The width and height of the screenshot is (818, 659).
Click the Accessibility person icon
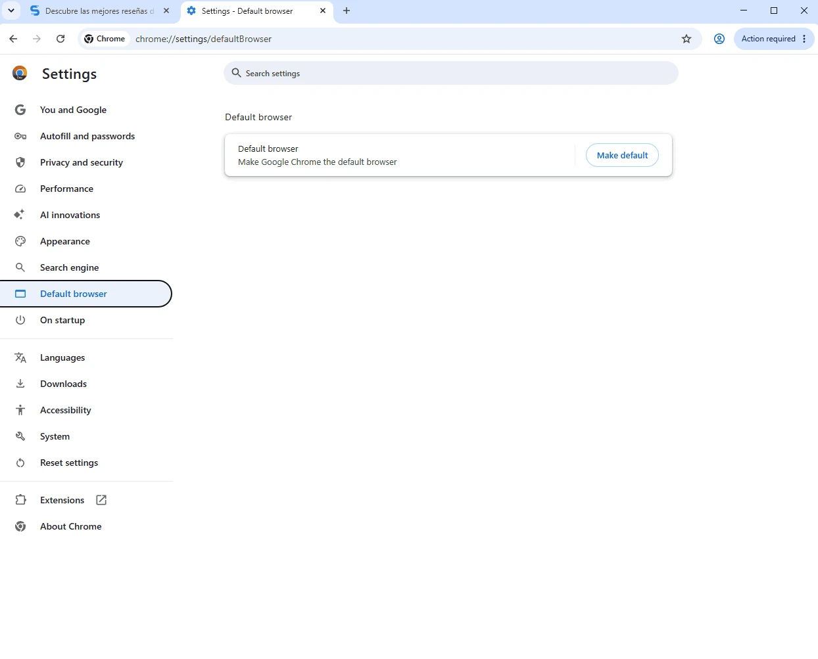pyautogui.click(x=20, y=410)
